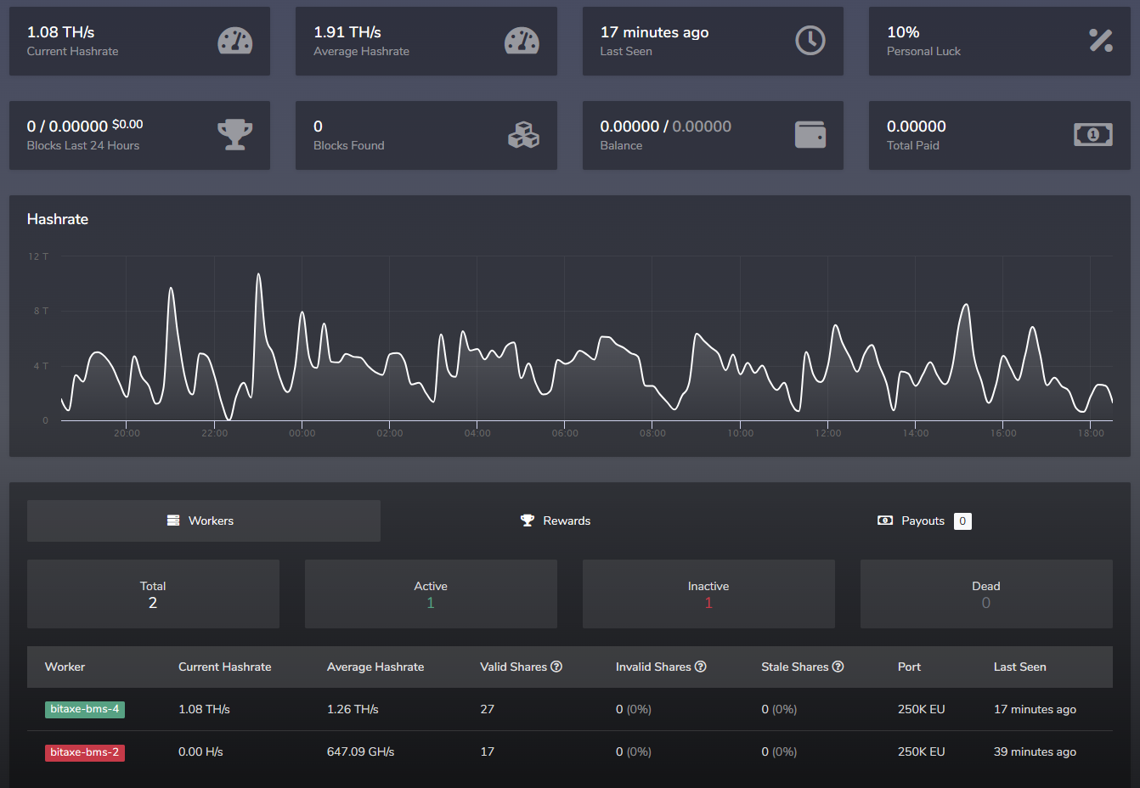Screen dimensions: 1140x788
Task: Click the wallet icon beside Payouts
Action: [884, 521]
